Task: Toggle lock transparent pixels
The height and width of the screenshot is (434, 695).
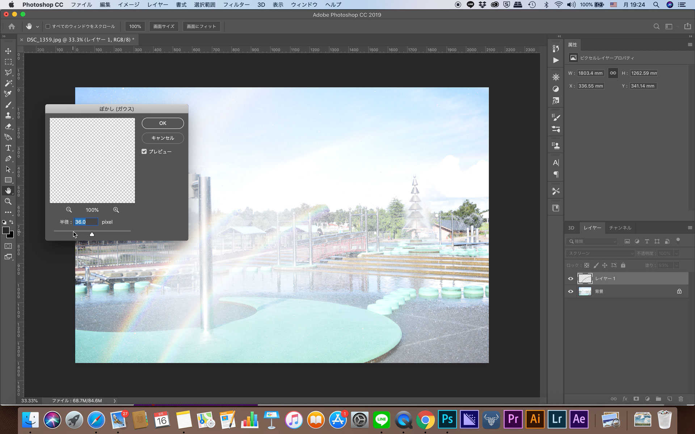Action: [x=586, y=265]
